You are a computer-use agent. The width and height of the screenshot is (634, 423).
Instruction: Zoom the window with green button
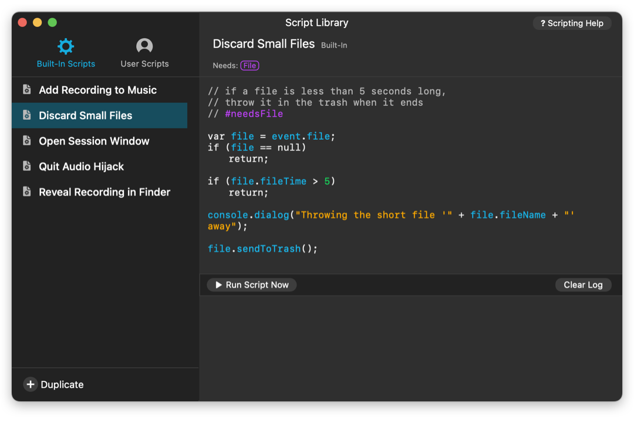pos(52,22)
